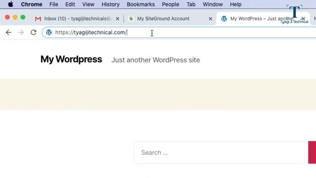Click the green fullscreen window button
Viewport: 316px width, 178px height.
tap(23, 17)
